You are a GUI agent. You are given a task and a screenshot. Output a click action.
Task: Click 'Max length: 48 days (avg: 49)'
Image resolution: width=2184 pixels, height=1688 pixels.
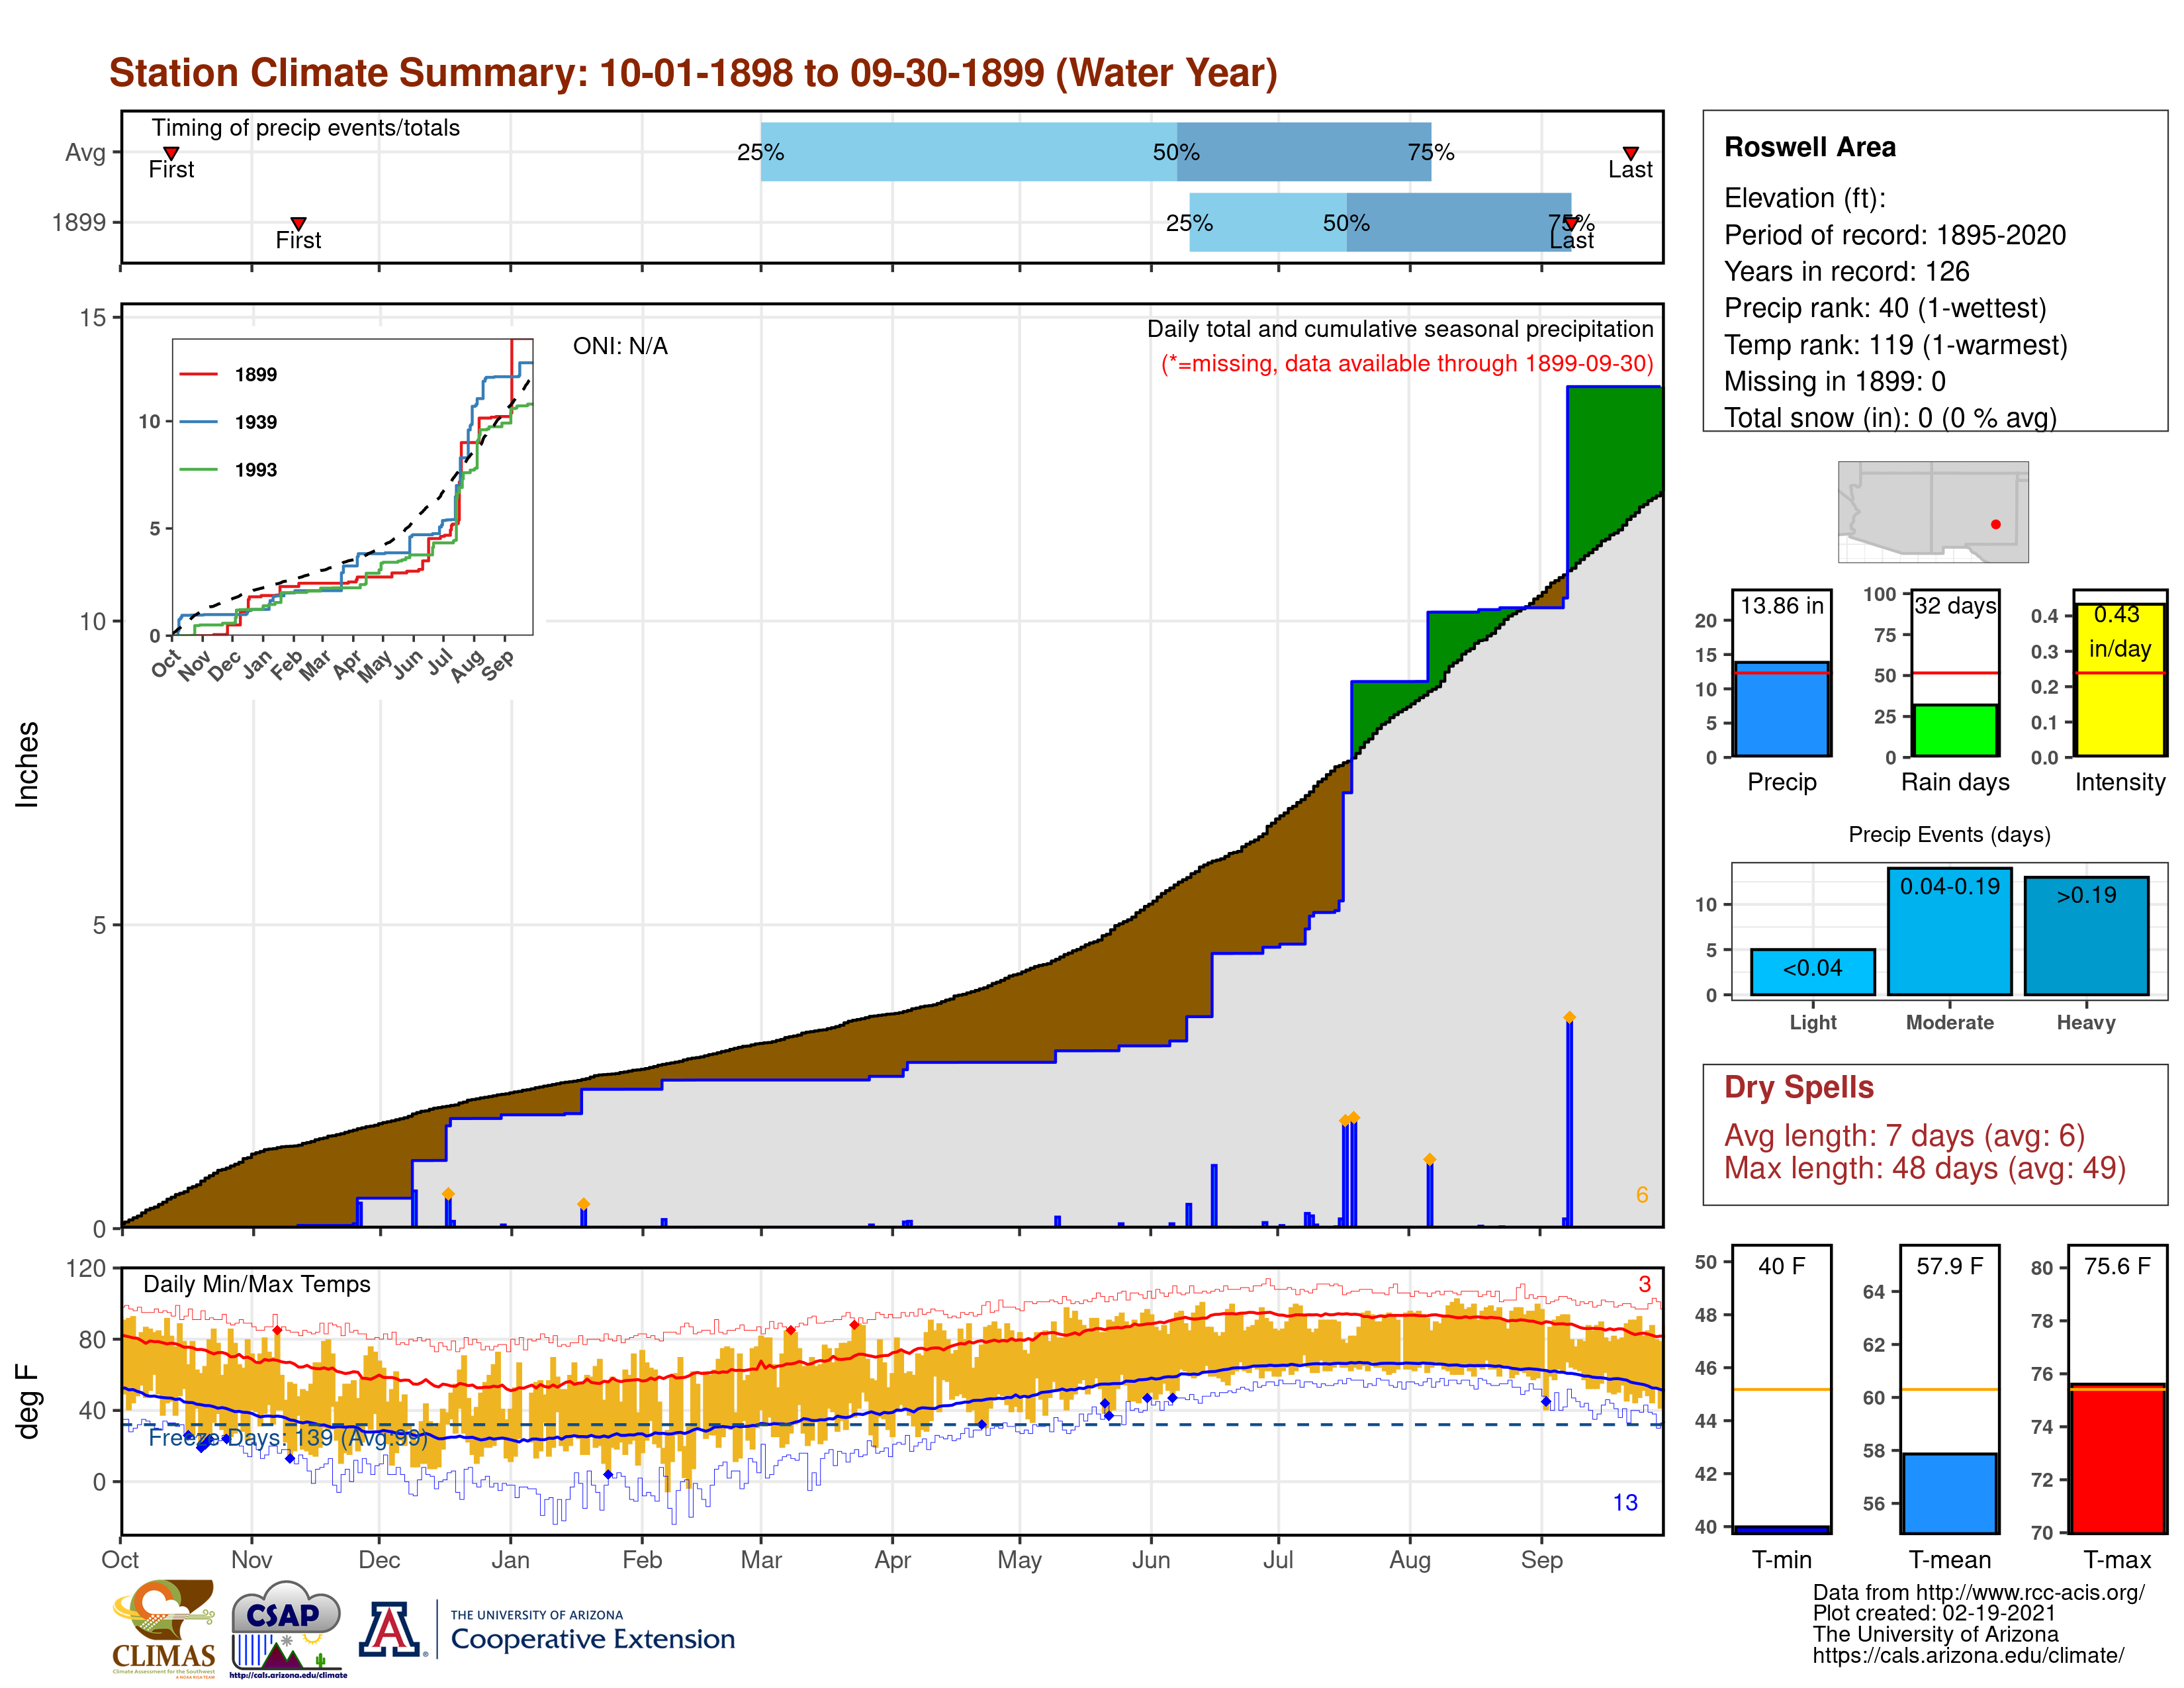(x=1925, y=1168)
